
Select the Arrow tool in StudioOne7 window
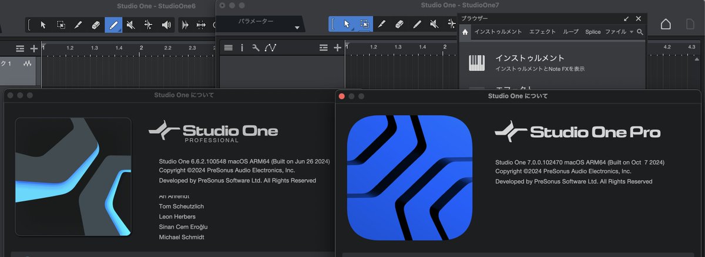pos(347,24)
